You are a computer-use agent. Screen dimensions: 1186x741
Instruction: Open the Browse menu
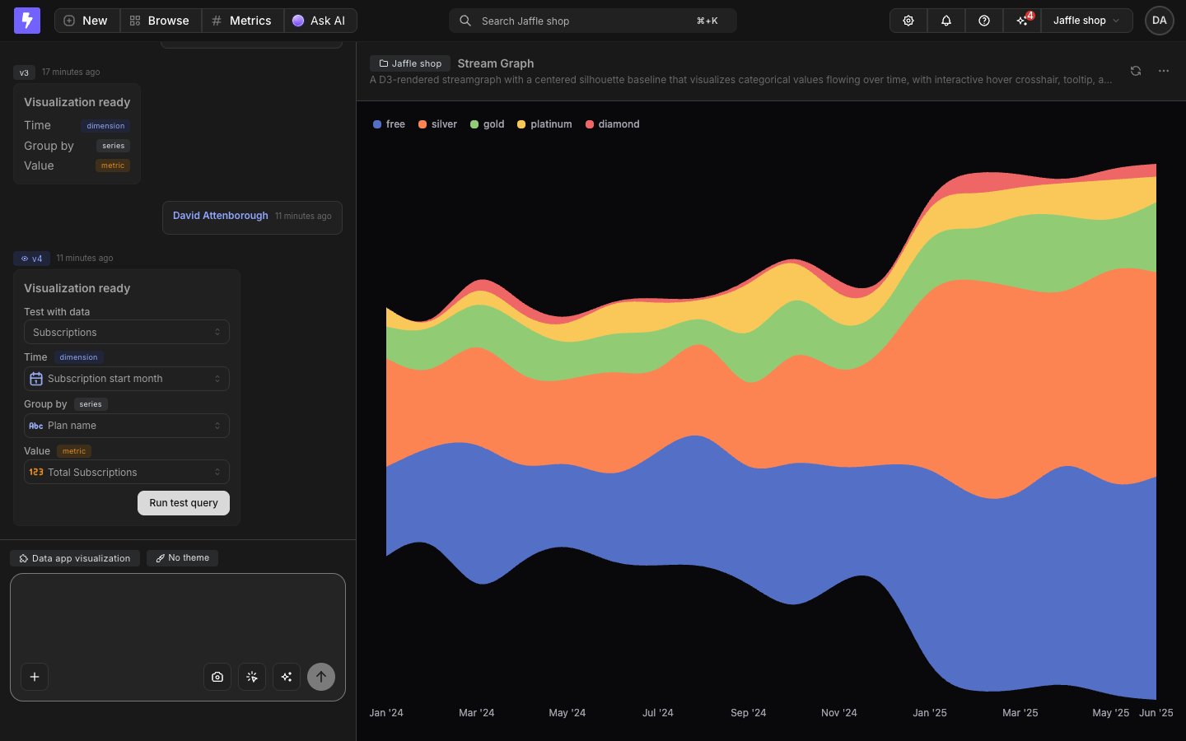161,21
